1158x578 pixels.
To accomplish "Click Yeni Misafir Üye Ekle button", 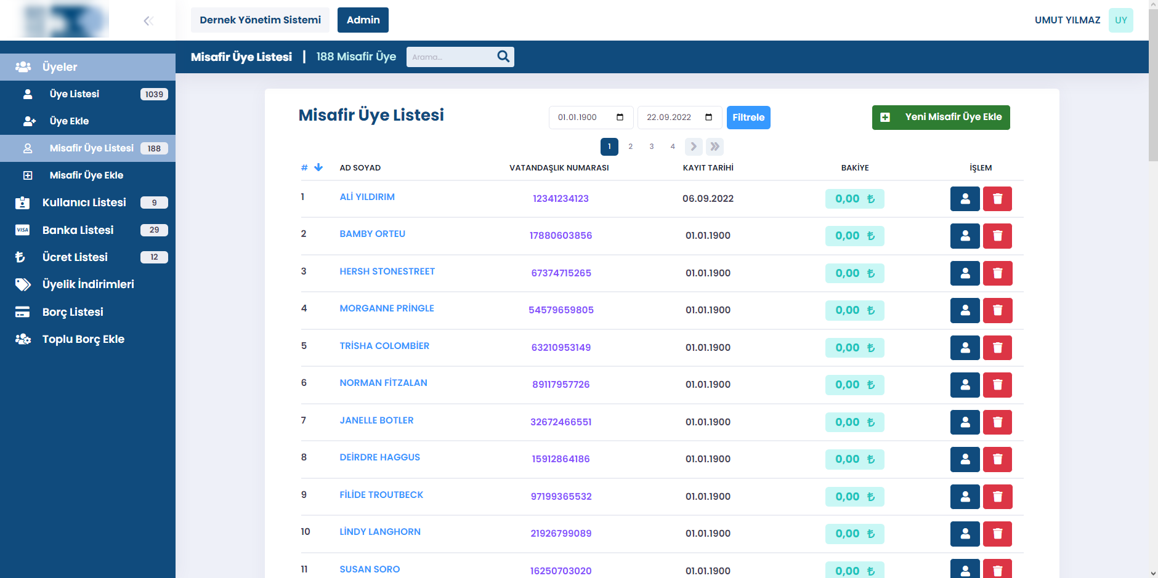I will (x=941, y=118).
